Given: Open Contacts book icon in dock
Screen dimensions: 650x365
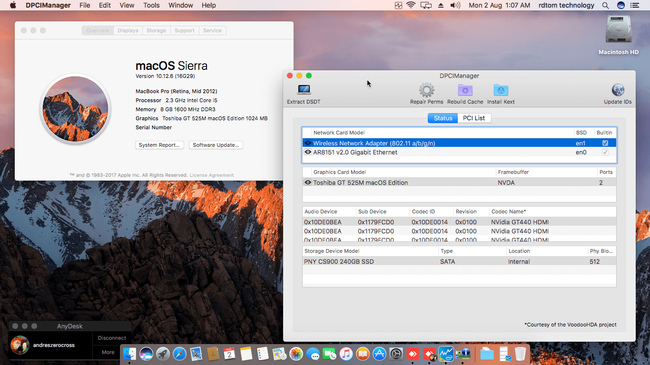Looking at the screenshot, I should coord(213,354).
